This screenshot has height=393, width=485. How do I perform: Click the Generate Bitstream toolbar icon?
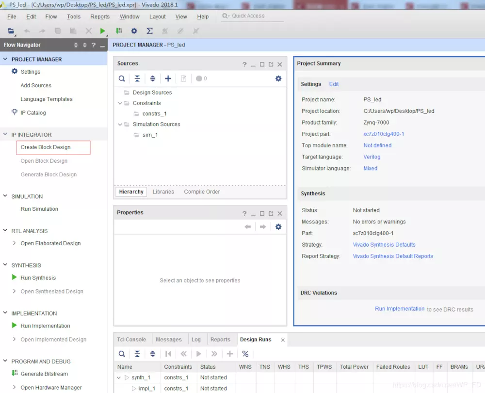coord(119,31)
